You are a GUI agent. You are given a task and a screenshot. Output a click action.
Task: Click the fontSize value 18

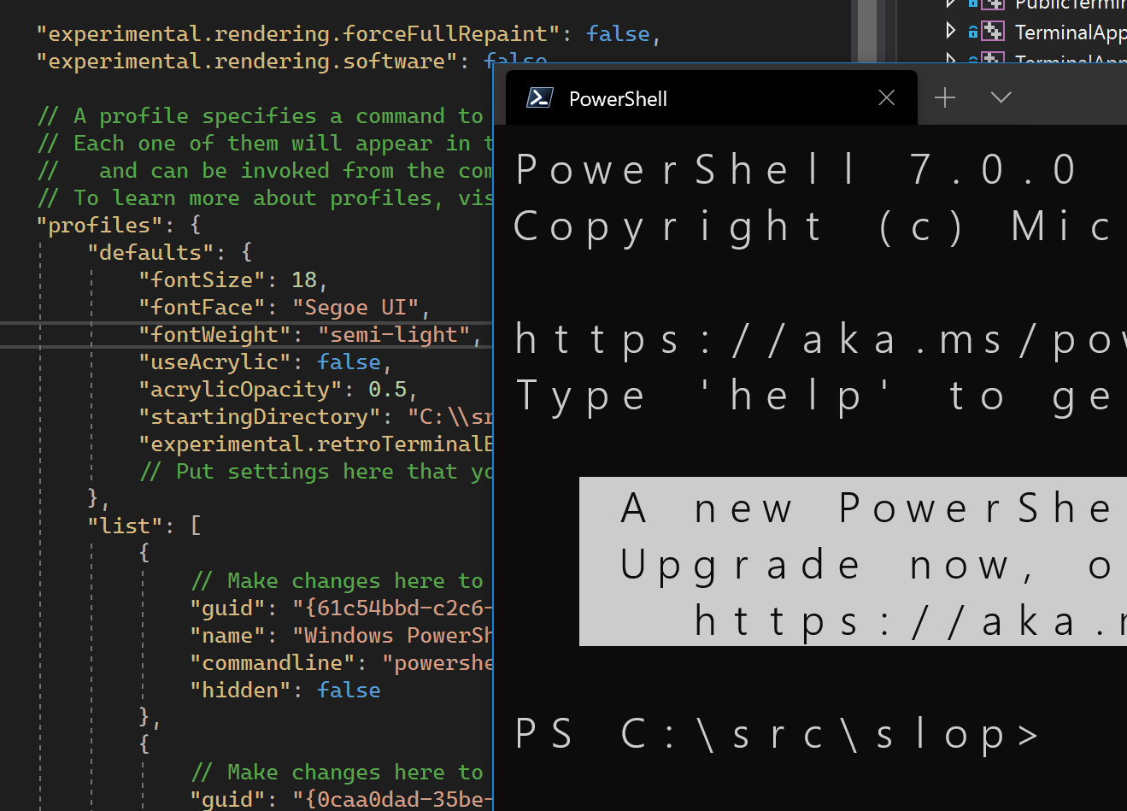304,280
